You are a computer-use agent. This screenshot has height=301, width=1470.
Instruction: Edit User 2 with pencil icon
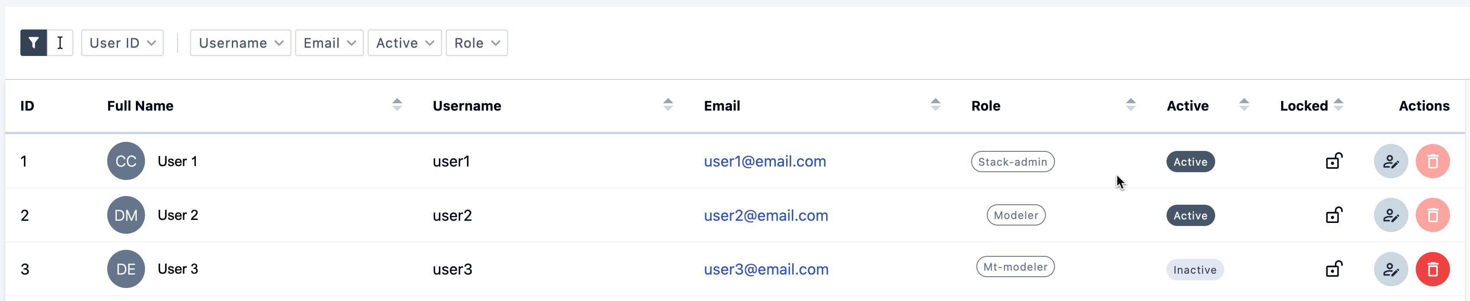[1391, 215]
